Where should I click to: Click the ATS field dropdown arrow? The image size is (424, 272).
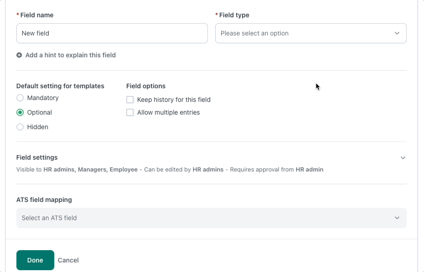[x=396, y=218]
